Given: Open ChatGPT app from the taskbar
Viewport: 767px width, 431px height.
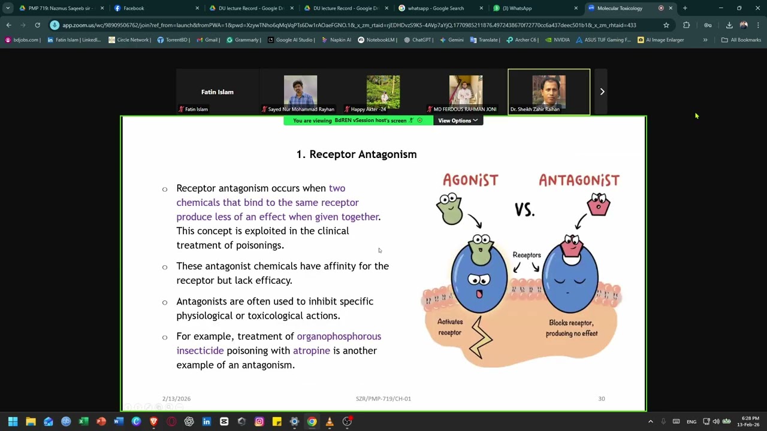Looking at the screenshot, I should [x=189, y=421].
